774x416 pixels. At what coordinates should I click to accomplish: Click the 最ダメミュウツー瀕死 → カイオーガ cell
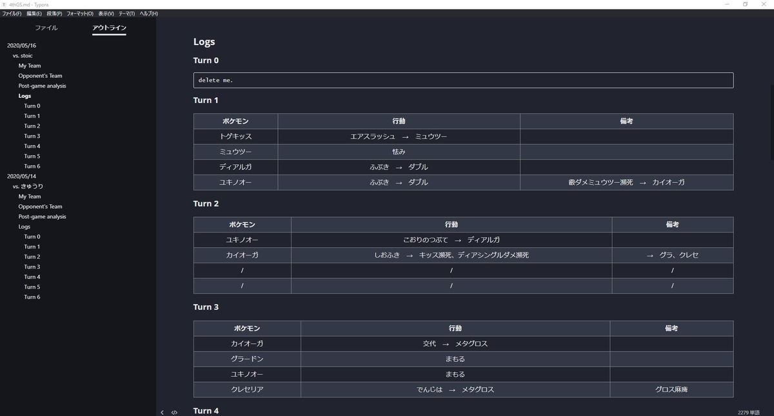coord(626,182)
